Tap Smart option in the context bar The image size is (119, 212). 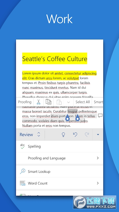(x=99, y=102)
